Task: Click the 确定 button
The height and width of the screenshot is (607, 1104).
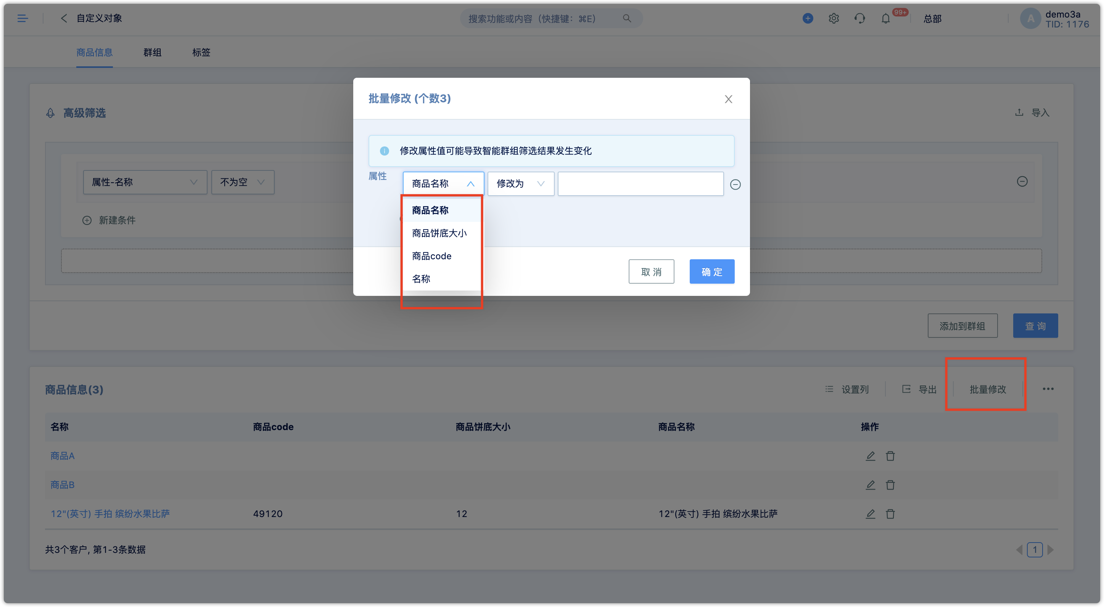Action: tap(711, 271)
